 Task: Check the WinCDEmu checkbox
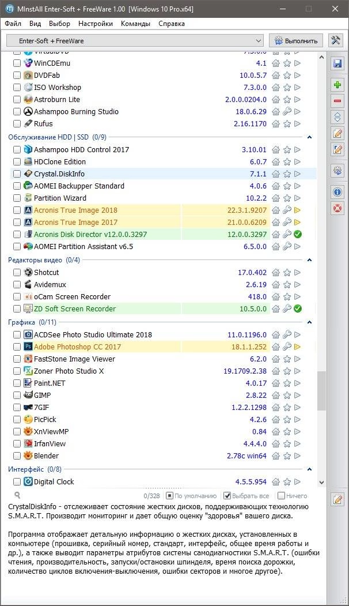(x=17, y=63)
